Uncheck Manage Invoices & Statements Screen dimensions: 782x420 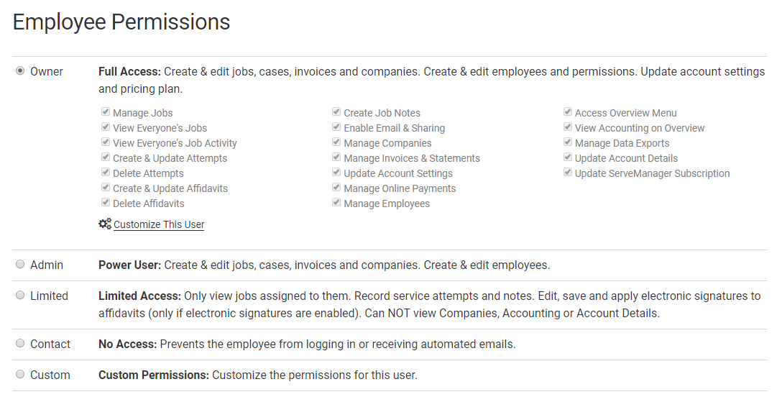pos(336,157)
